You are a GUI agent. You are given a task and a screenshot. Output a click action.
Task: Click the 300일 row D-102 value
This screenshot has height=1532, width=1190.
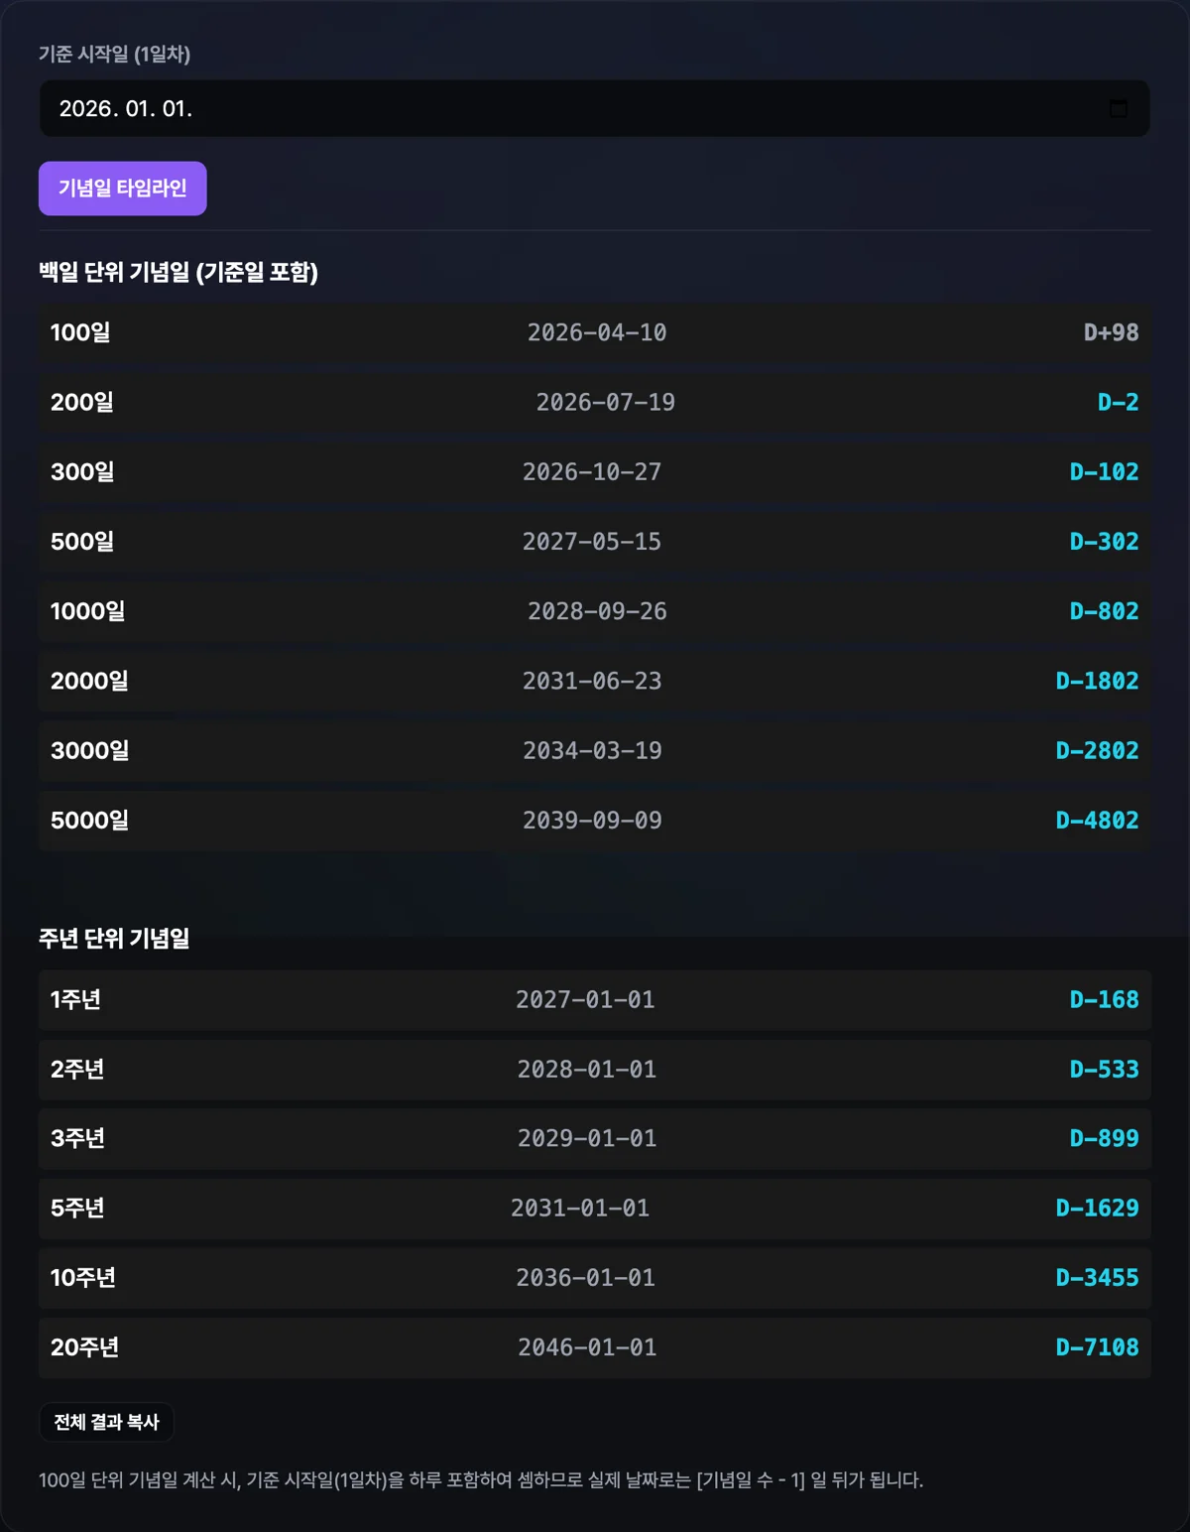(x=1104, y=472)
